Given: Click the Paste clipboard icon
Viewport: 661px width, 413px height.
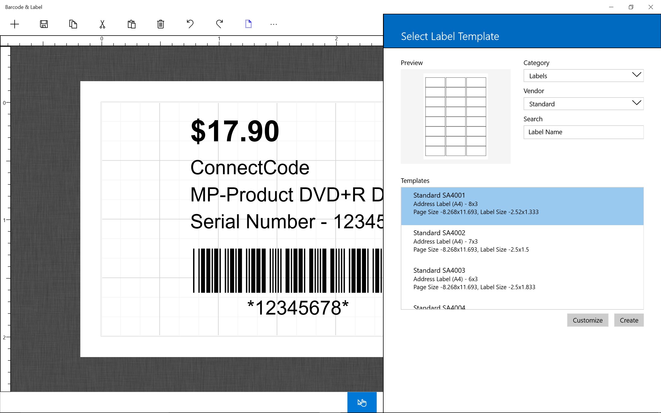Looking at the screenshot, I should point(132,24).
